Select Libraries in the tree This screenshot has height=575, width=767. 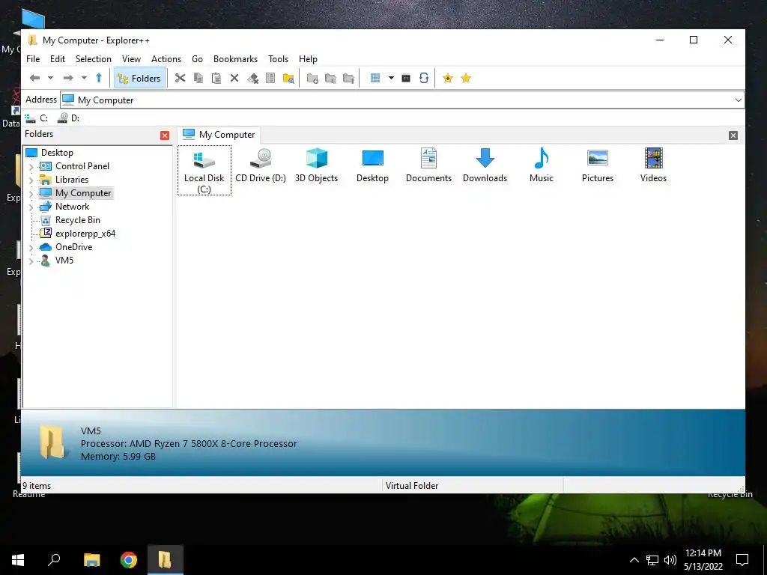(71, 180)
